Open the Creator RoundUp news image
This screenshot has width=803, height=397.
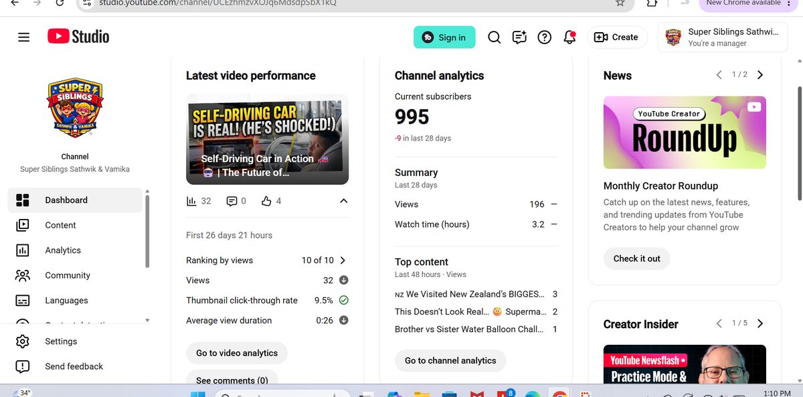click(x=685, y=133)
